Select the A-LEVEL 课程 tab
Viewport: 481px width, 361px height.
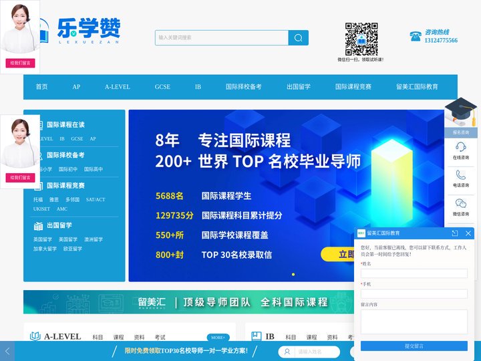(x=118, y=337)
